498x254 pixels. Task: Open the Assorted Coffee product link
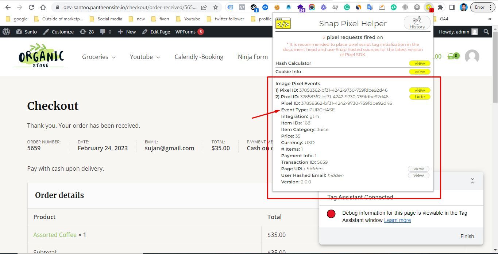(x=55, y=235)
